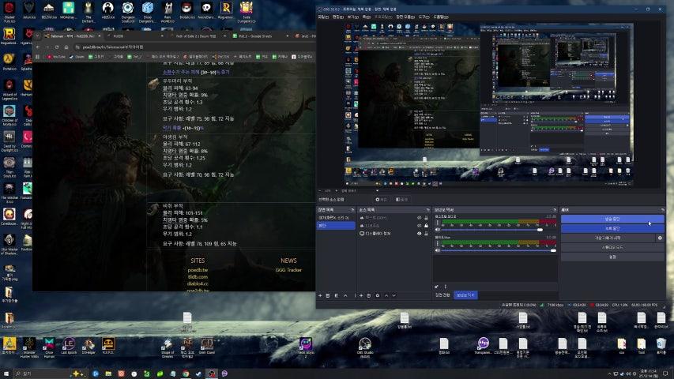This screenshot has width=674, height=379.
Task: Toggle visibility of the display capture source
Action: [419, 234]
